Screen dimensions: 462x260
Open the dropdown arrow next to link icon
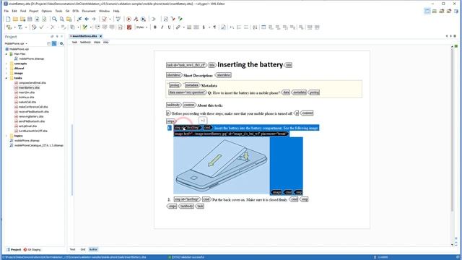[183, 27]
